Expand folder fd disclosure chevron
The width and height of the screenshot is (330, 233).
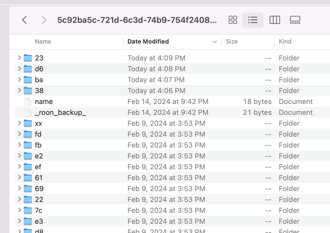(x=19, y=134)
